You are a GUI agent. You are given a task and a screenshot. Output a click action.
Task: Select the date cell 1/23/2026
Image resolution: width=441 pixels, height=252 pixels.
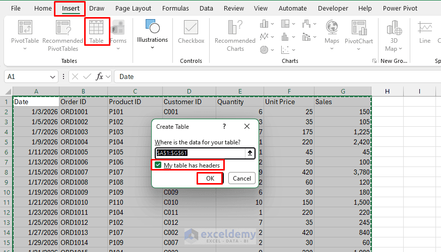[36, 212]
